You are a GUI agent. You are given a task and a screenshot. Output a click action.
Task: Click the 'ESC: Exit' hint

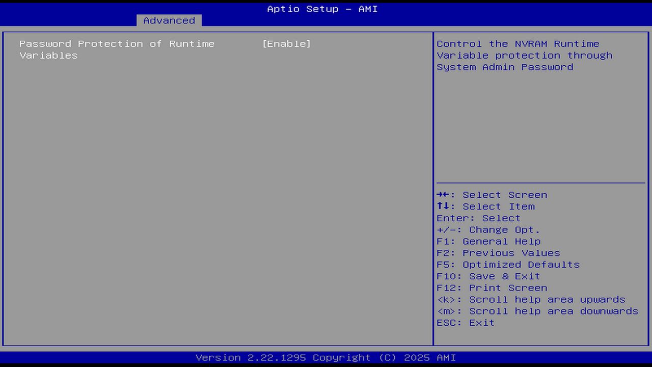pyautogui.click(x=466, y=323)
